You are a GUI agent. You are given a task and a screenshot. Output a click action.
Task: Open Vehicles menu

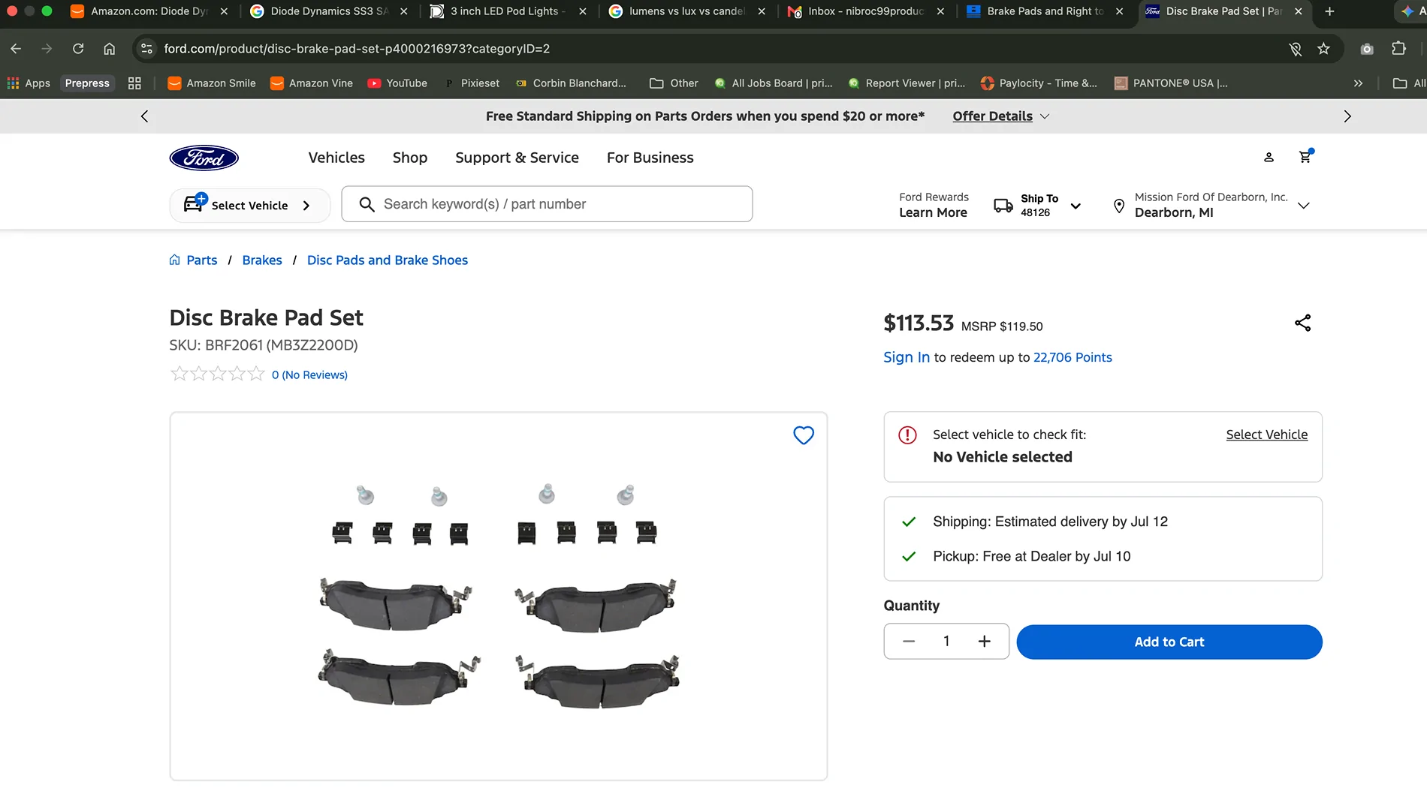[x=336, y=158]
